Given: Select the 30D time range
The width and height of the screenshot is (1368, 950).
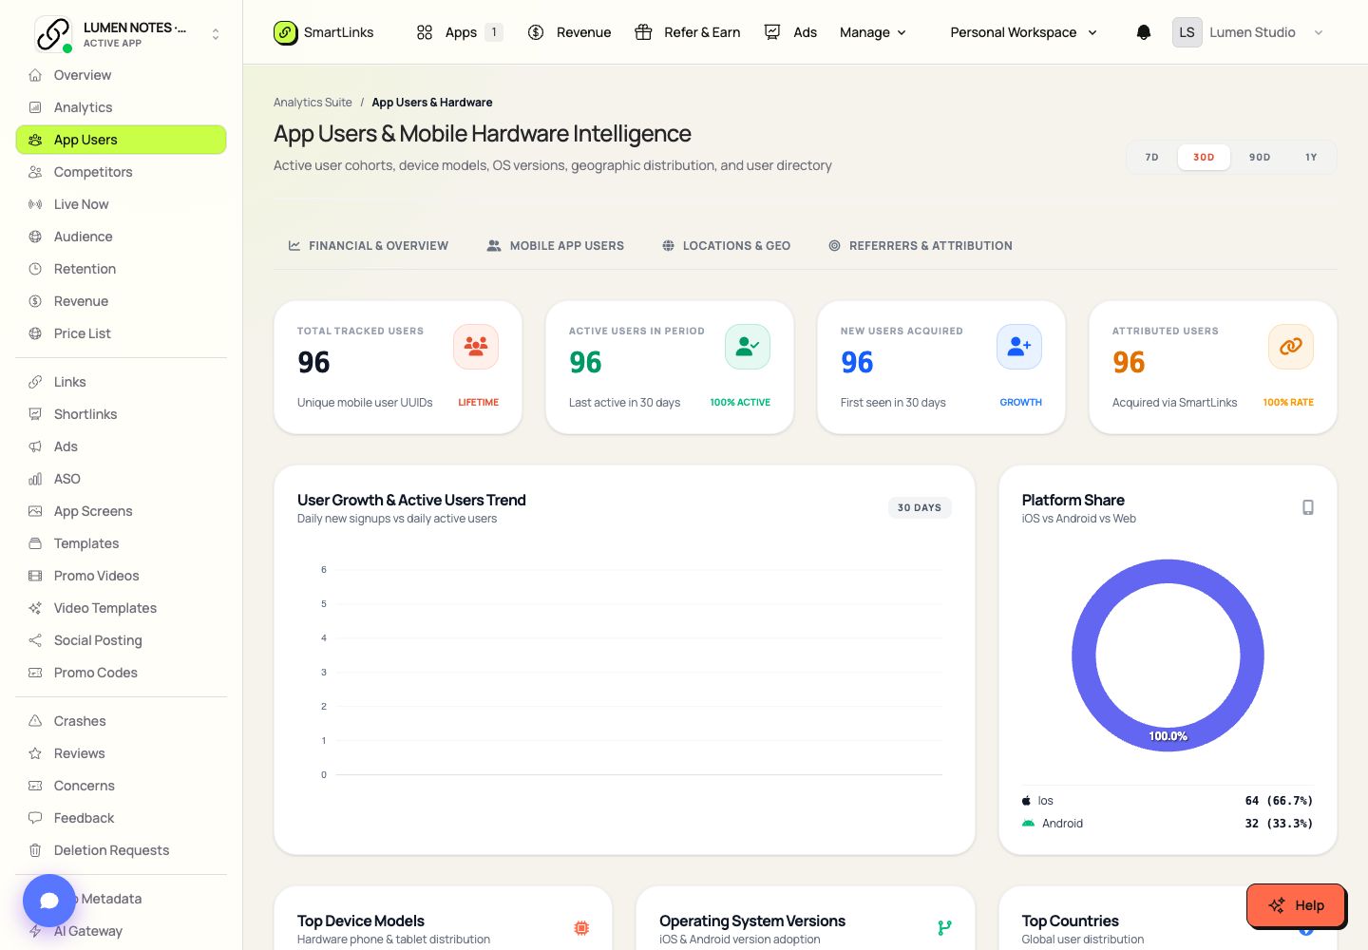Looking at the screenshot, I should (x=1204, y=157).
